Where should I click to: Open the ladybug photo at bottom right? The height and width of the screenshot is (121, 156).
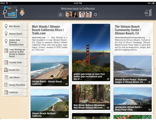[133, 117]
